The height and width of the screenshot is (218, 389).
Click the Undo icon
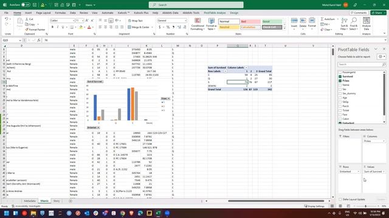[7, 19]
